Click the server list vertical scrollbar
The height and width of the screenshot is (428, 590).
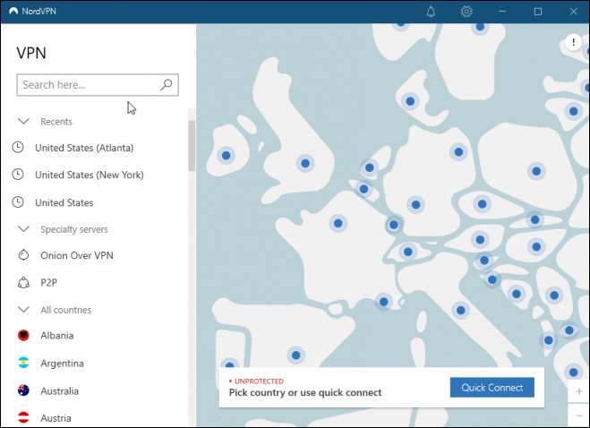(192, 145)
